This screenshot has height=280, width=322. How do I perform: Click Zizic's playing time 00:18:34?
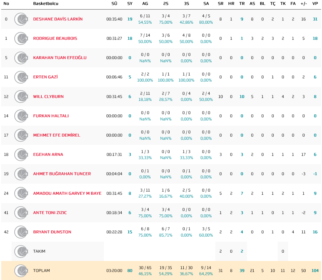pos(114,213)
